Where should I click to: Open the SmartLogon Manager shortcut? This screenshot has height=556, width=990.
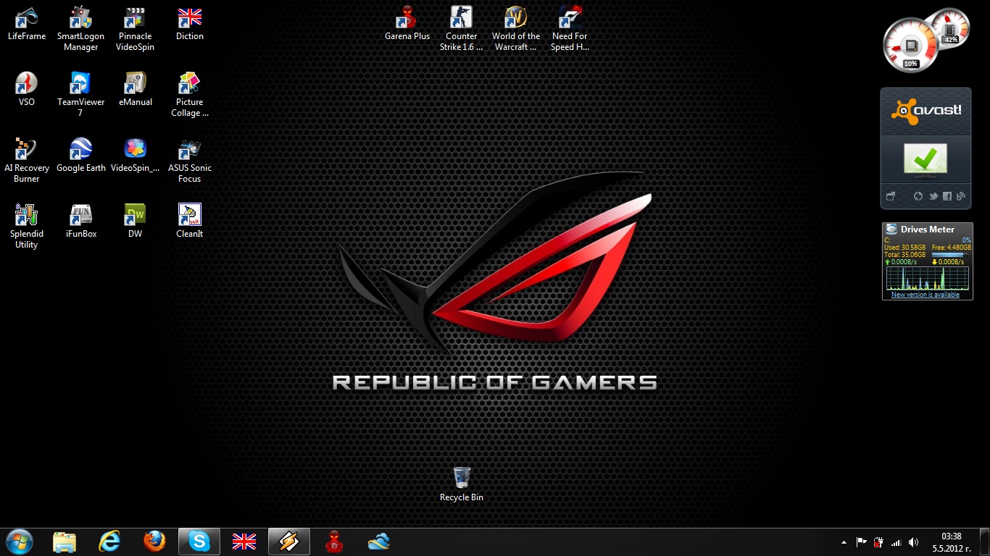80,28
